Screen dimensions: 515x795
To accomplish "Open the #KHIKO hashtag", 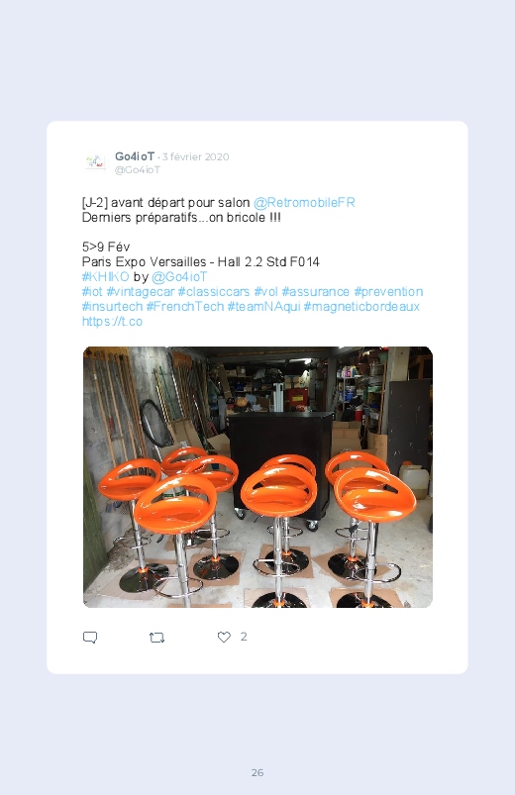I will (106, 277).
